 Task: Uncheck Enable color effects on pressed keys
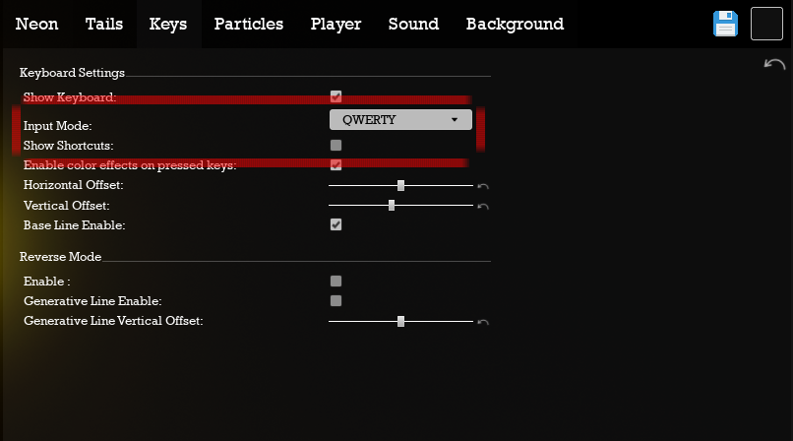[335, 164]
